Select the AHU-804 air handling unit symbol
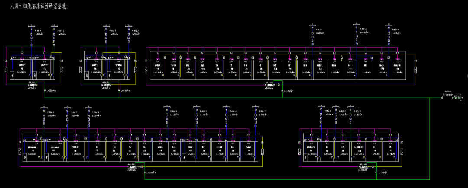The width and height of the screenshot is (468, 188). click(x=132, y=167)
